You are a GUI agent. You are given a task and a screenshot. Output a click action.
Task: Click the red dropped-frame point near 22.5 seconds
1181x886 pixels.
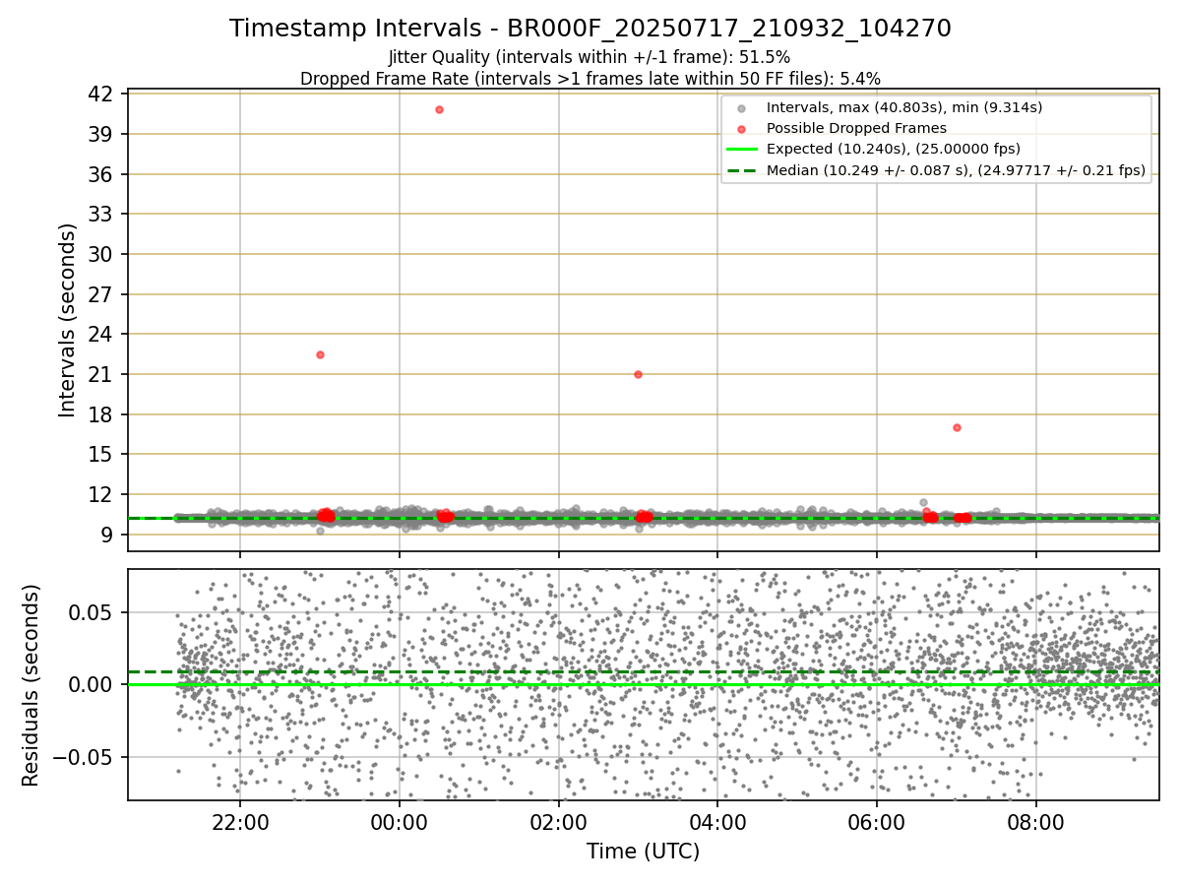(x=320, y=354)
